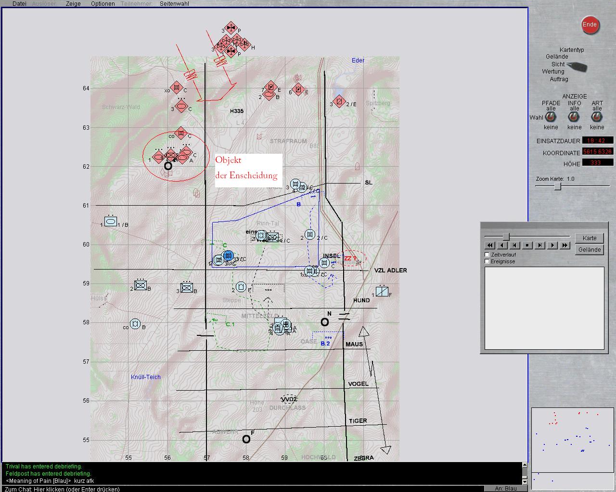
Task: Click the fast rewind playback button
Action: 490,246
